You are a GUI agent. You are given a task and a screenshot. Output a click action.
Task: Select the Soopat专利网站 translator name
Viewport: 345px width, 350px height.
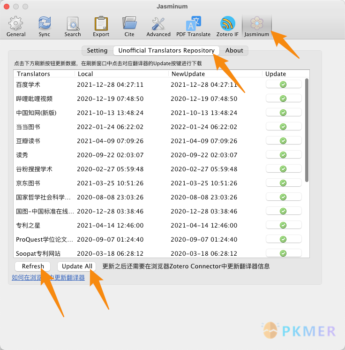tap(38, 253)
